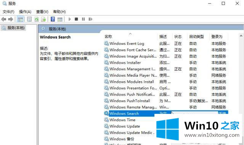Select the Windows Search service name
Image resolution: width=244 pixels, height=145 pixels.
[x=124, y=113]
